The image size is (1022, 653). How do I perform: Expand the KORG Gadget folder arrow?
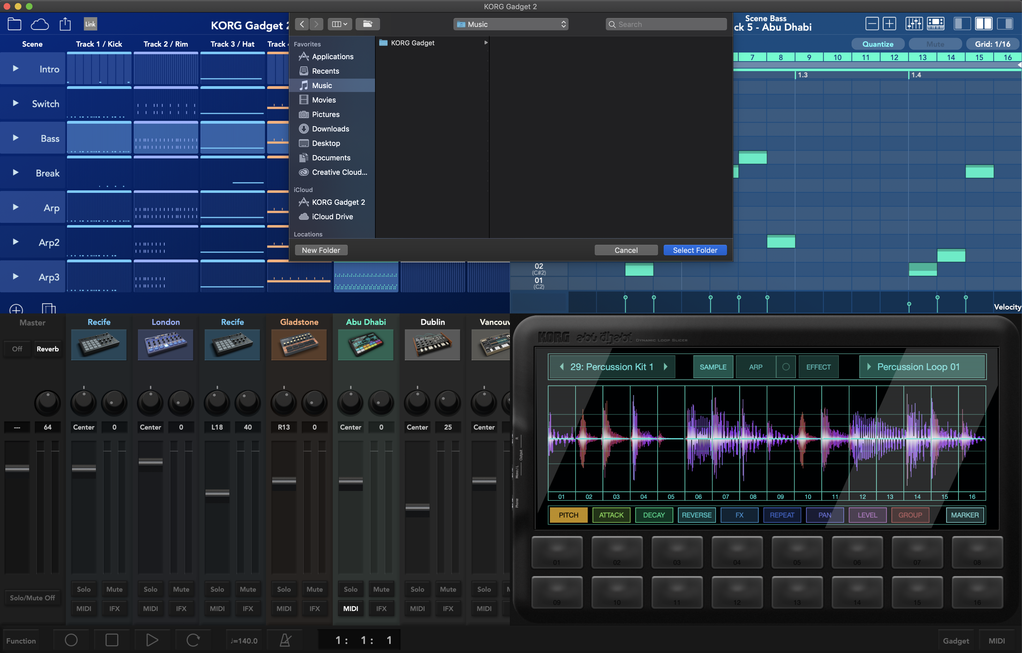485,43
